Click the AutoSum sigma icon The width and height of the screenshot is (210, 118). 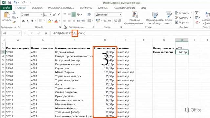(x=197, y=13)
